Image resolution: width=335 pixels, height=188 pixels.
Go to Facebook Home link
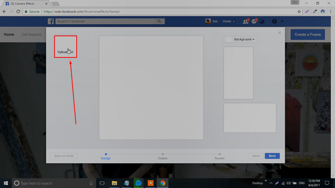coord(227,21)
